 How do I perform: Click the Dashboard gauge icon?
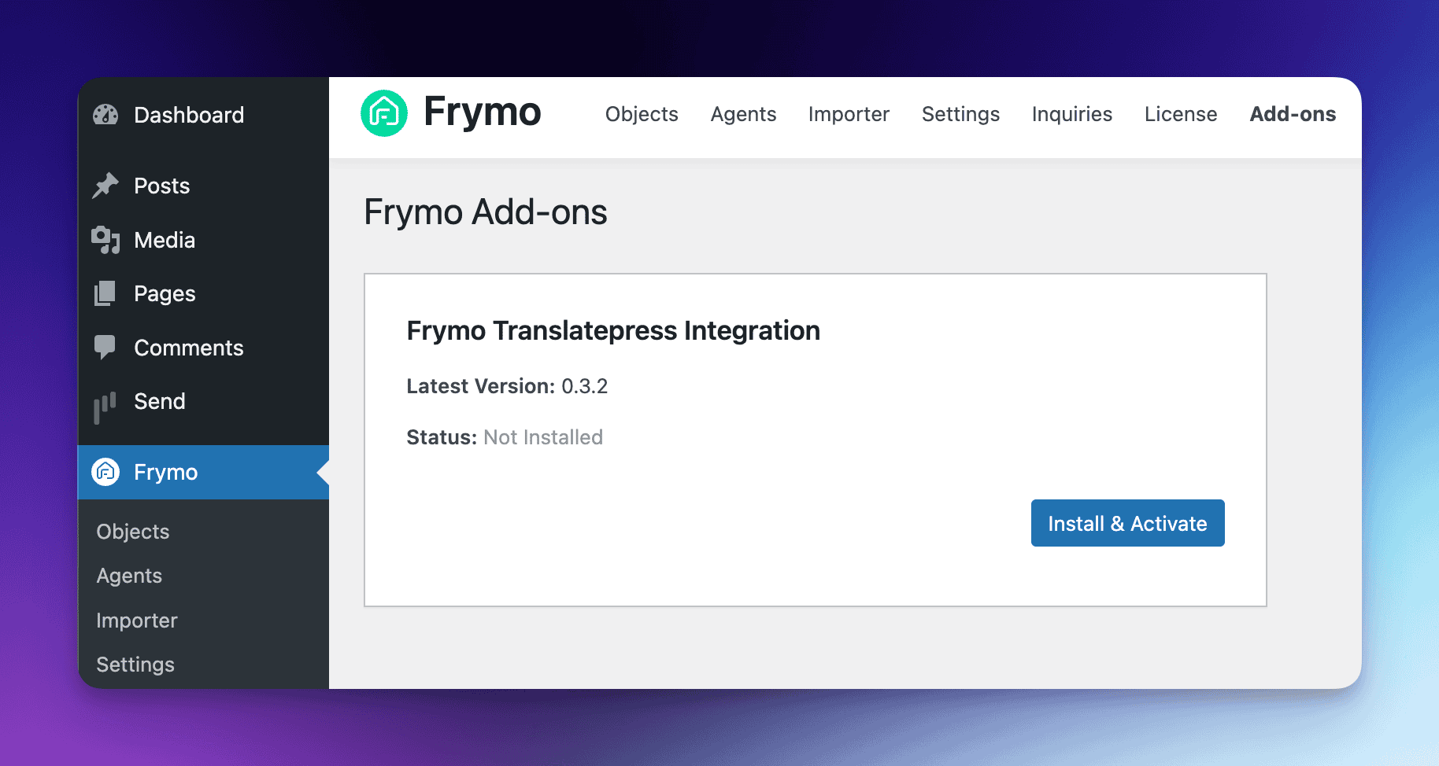pyautogui.click(x=105, y=116)
